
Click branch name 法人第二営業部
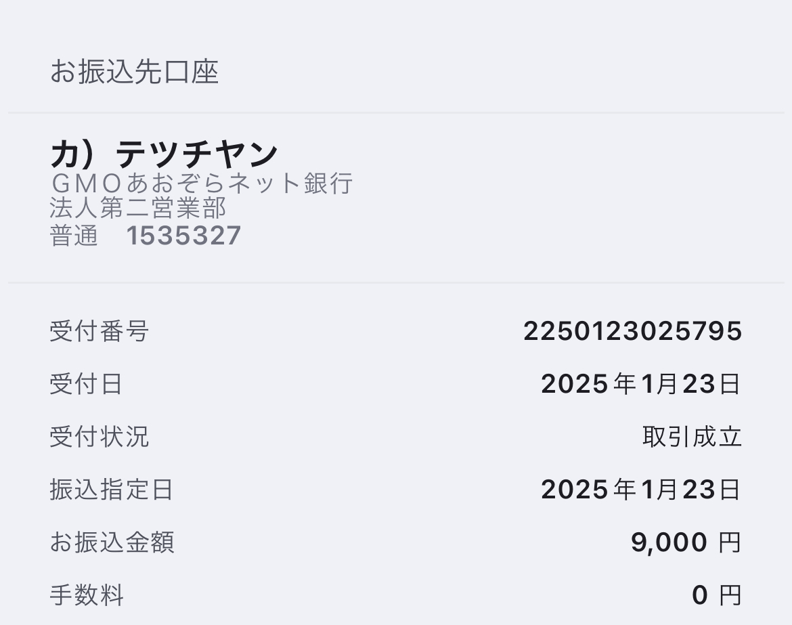click(138, 208)
